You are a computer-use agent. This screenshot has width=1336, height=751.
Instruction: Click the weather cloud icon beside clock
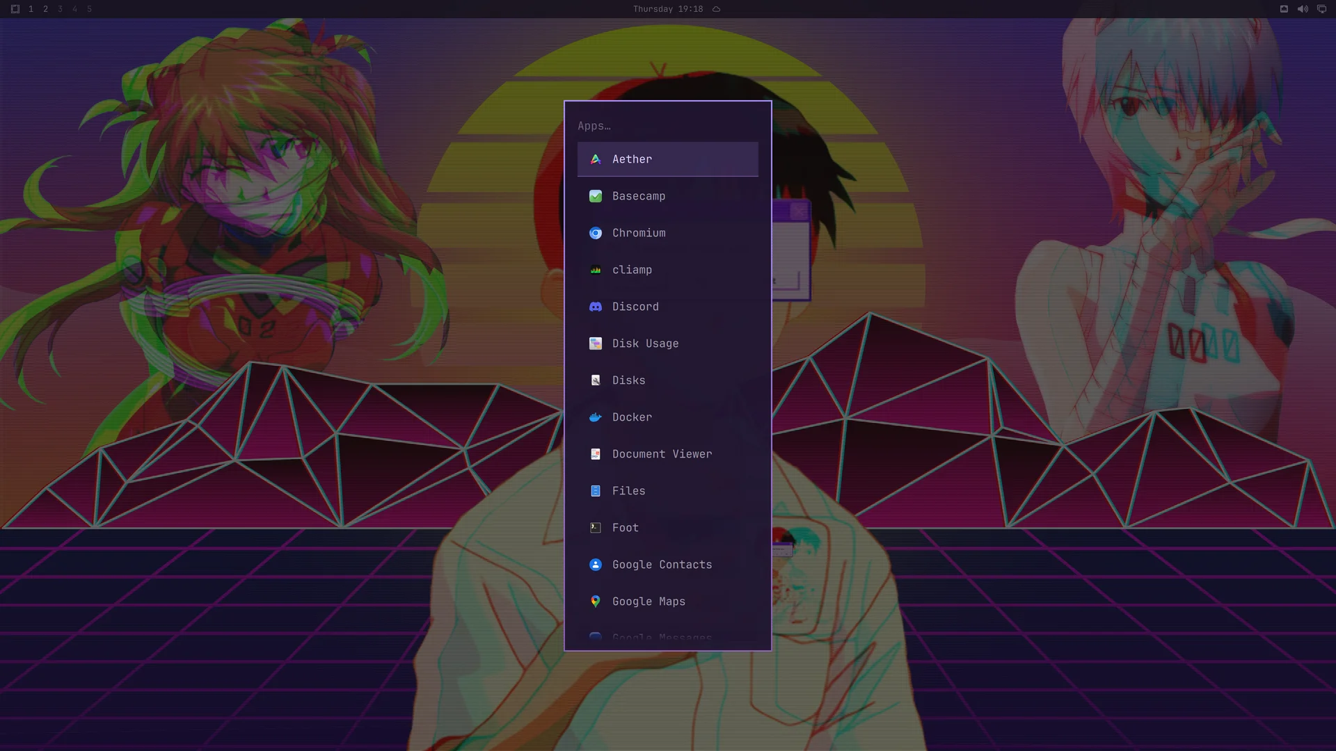pos(716,9)
